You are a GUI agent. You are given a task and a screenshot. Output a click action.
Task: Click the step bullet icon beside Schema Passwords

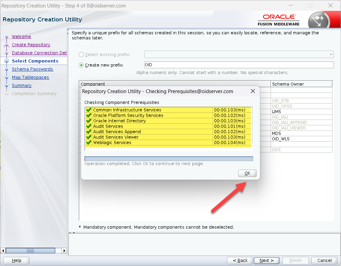click(6, 69)
